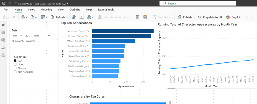257x104 pixels.
Task: Open the Last relative-date dropdown
Action: point(17,36)
